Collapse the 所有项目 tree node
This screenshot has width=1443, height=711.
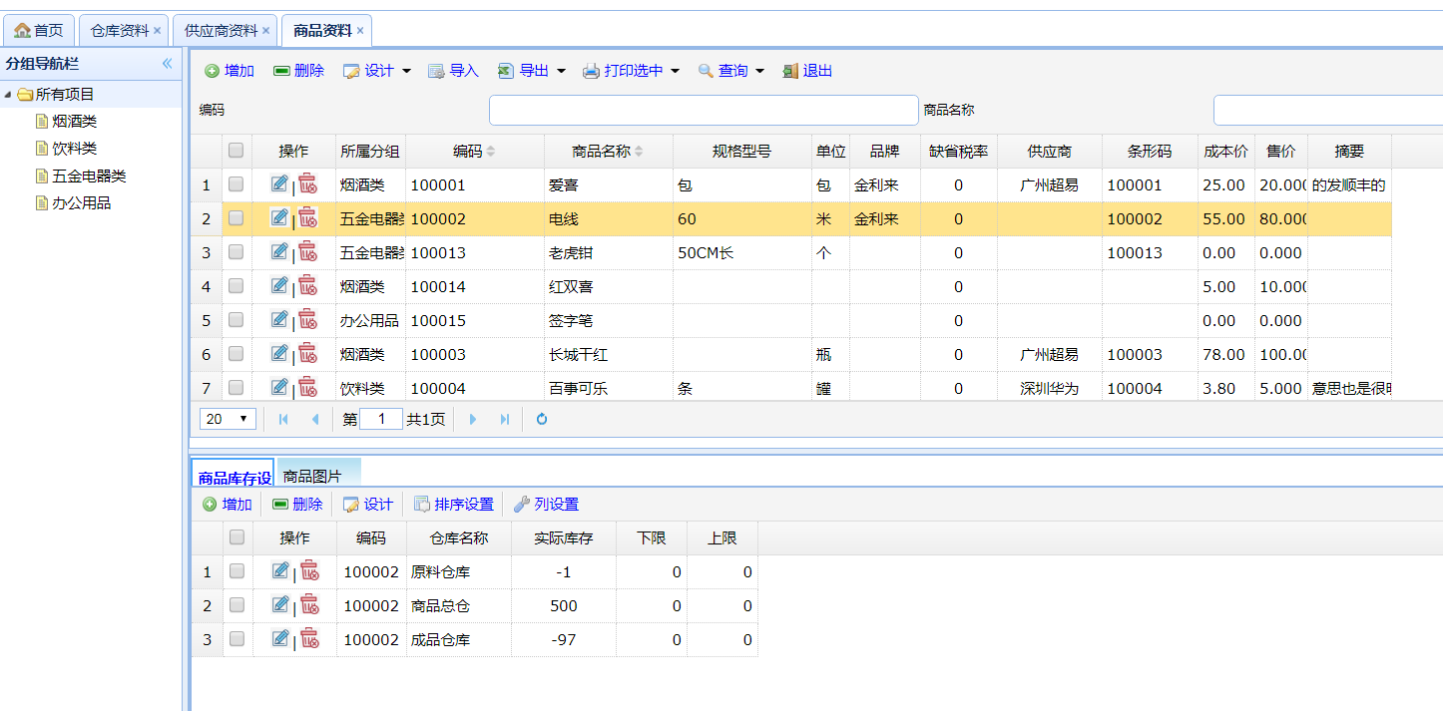[x=9, y=95]
